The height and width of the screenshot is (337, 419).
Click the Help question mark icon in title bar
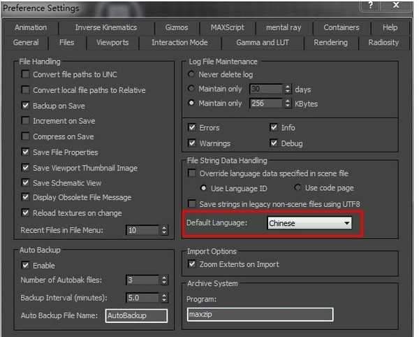[370, 6]
